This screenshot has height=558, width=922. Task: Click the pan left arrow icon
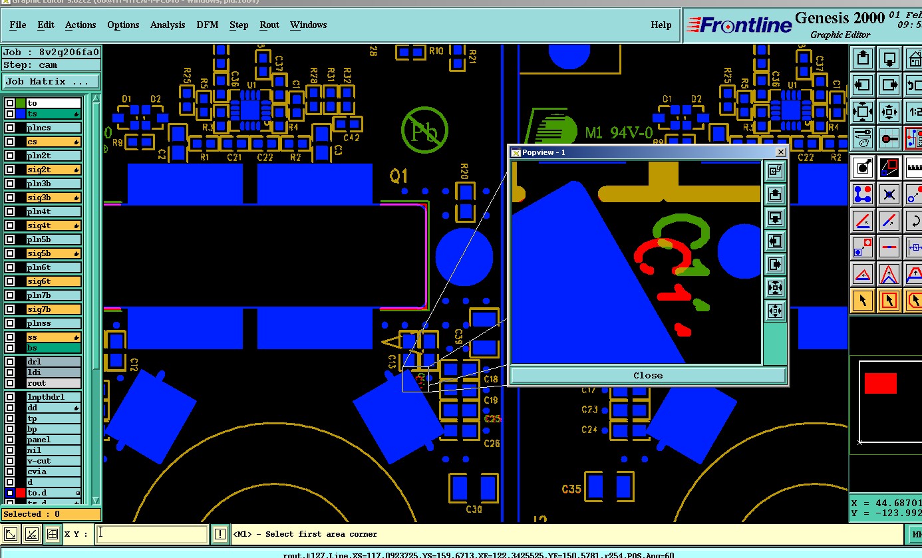coord(863,85)
